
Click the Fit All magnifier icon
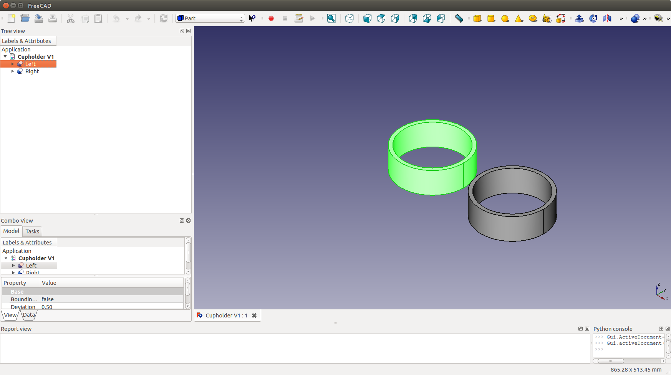(x=331, y=18)
